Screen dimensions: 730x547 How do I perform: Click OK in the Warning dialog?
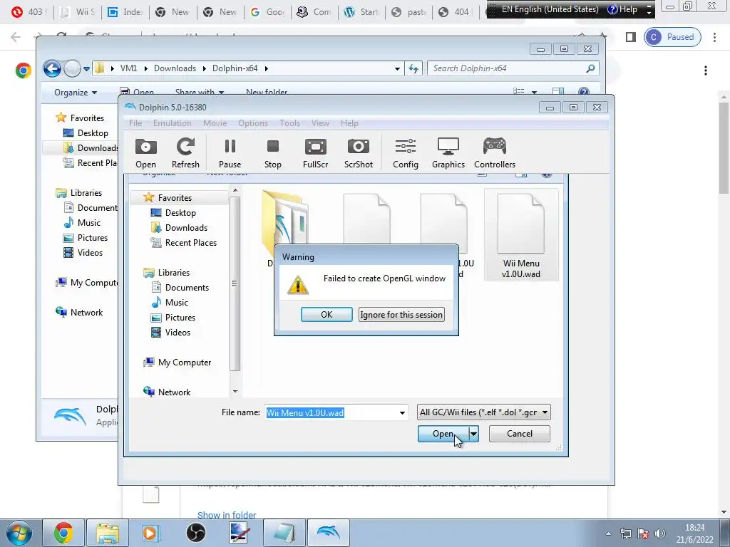pyautogui.click(x=327, y=314)
